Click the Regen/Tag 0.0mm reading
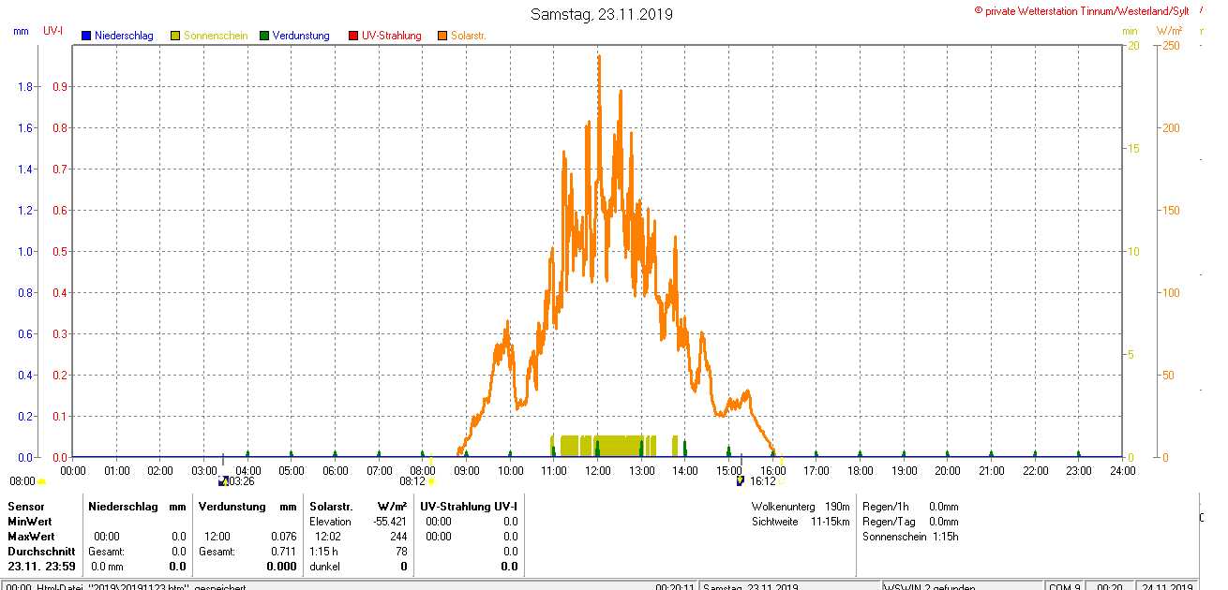 click(910, 522)
